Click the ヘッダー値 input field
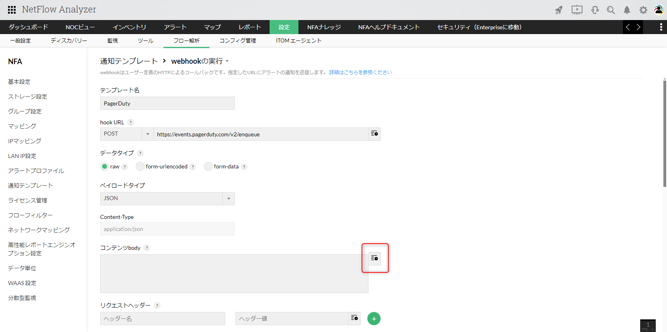Viewport: 667px width, 332px height. click(292, 319)
